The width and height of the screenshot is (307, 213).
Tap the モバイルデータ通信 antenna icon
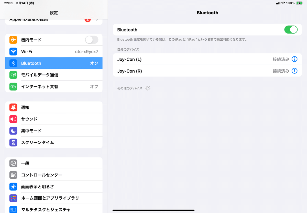click(13, 75)
